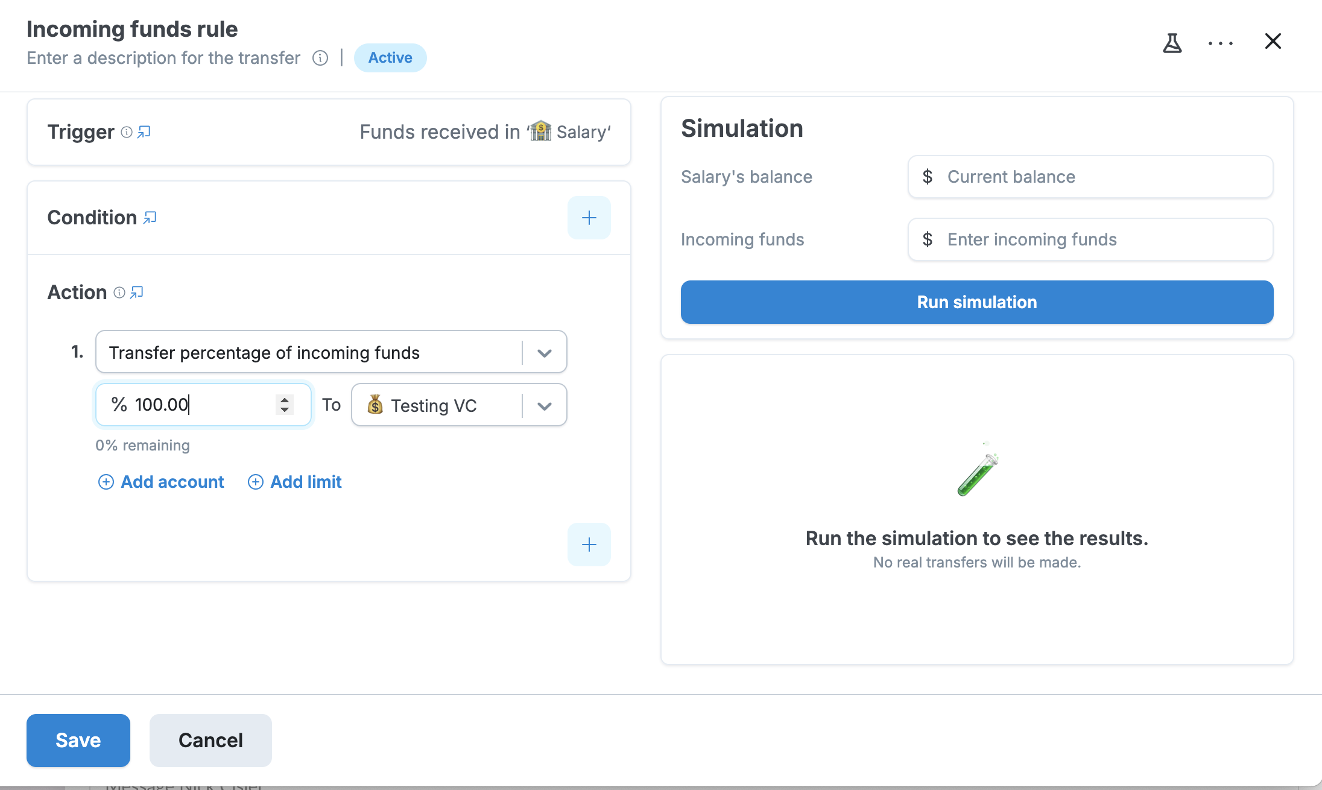Click the Trigger info icon

(127, 132)
